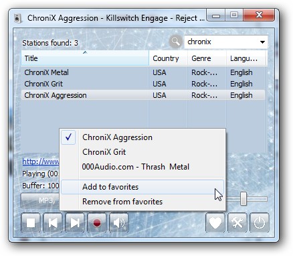
Task: Click the Stations found: 3 label
Action: pos(50,43)
